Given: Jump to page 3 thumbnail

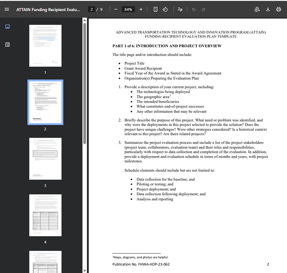Looking at the screenshot, I should [x=45, y=159].
